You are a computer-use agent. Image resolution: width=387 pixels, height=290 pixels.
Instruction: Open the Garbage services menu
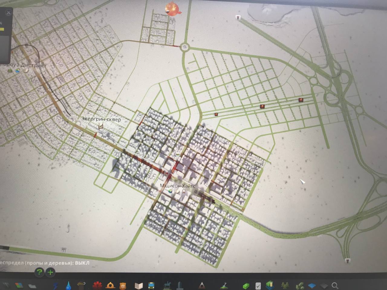(x=81, y=285)
